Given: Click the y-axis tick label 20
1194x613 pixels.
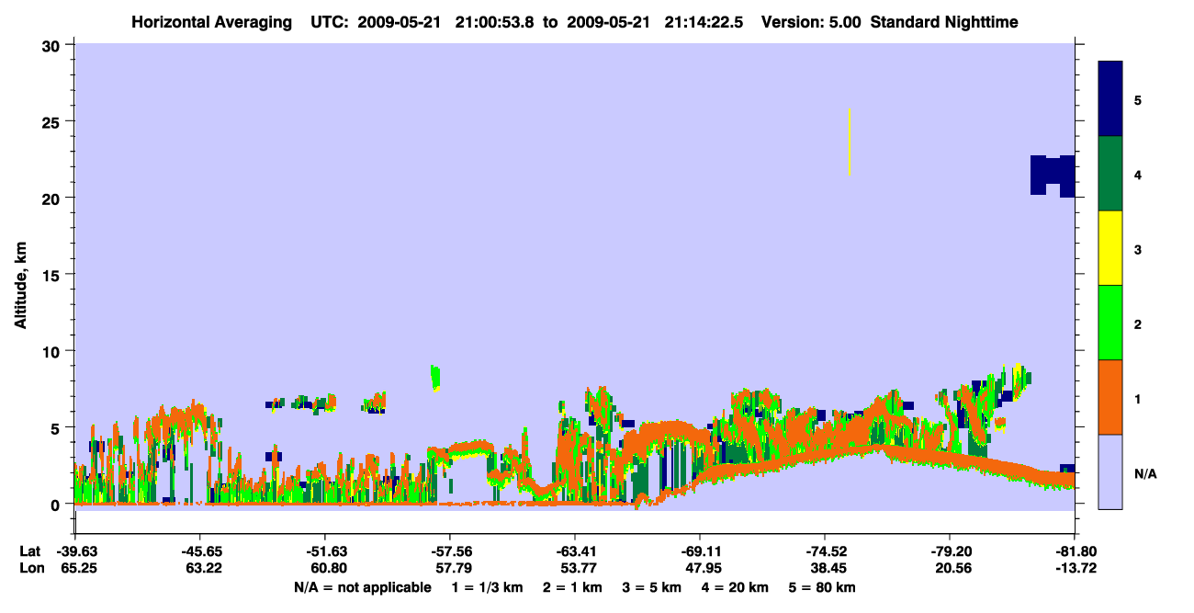Looking at the screenshot, I should click(53, 199).
